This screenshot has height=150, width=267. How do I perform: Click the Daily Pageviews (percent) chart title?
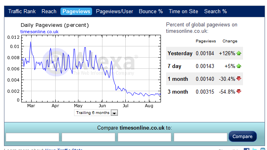(55, 25)
